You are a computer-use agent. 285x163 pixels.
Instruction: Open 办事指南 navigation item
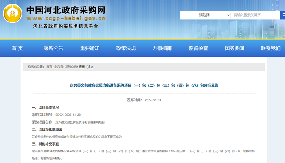162,48
